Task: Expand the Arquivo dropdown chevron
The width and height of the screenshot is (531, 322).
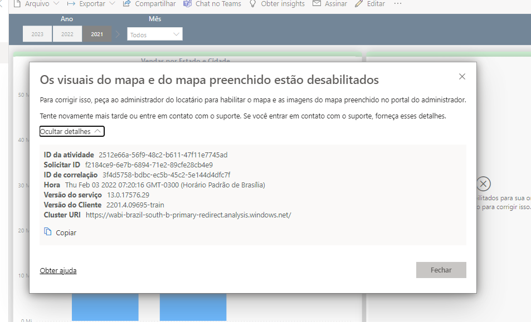Action: (56, 3)
